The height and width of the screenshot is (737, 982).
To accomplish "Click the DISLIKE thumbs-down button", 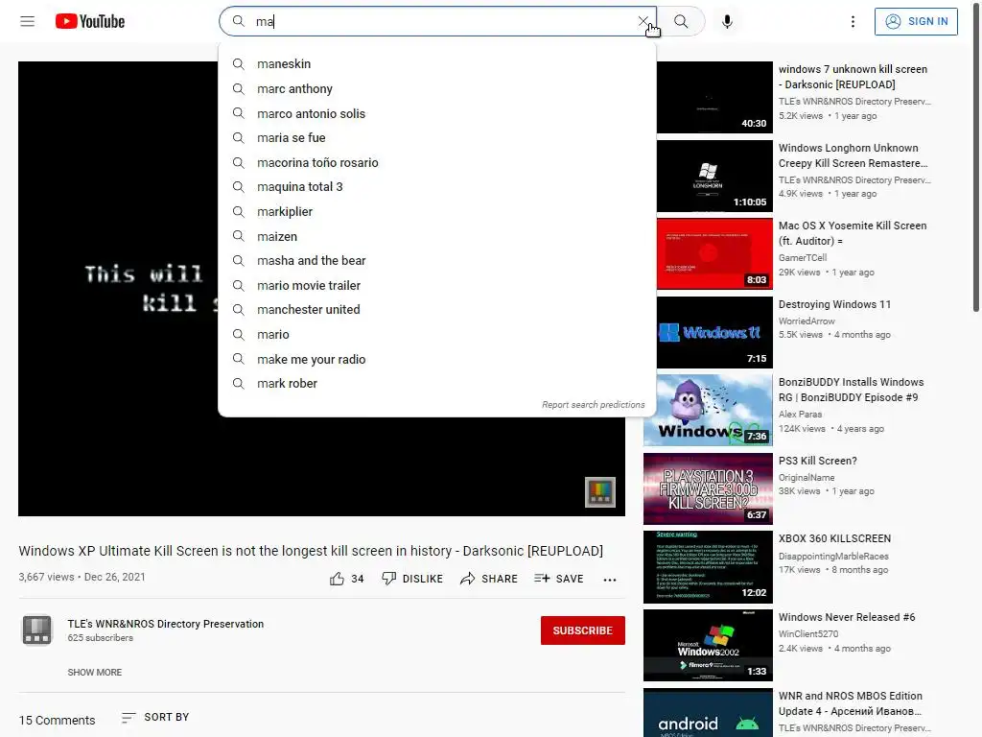I will [x=412, y=579].
